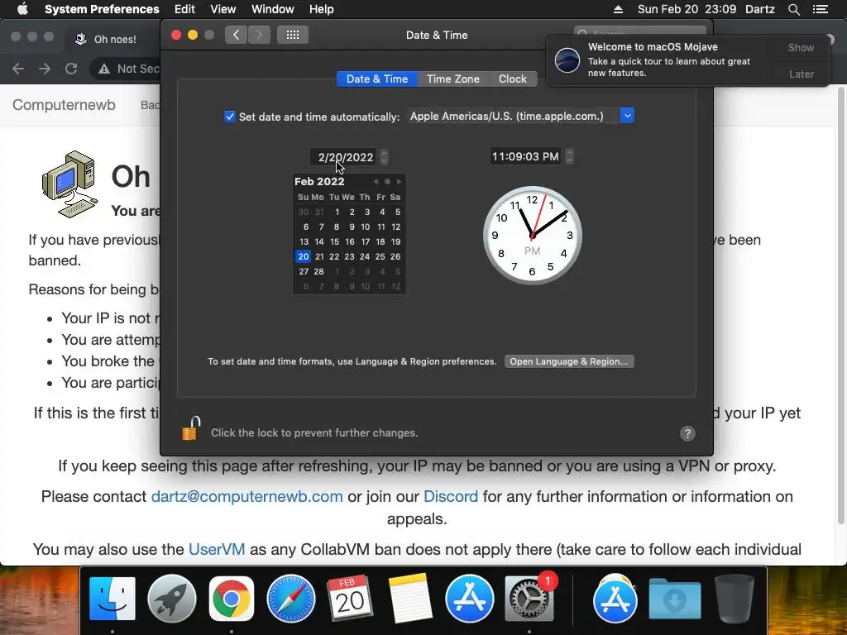Open the Window menu

[x=273, y=9]
